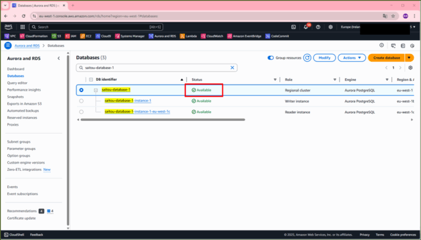This screenshot has width=421, height=240.
Task: Open the Actions dropdown
Action: tap(352, 58)
